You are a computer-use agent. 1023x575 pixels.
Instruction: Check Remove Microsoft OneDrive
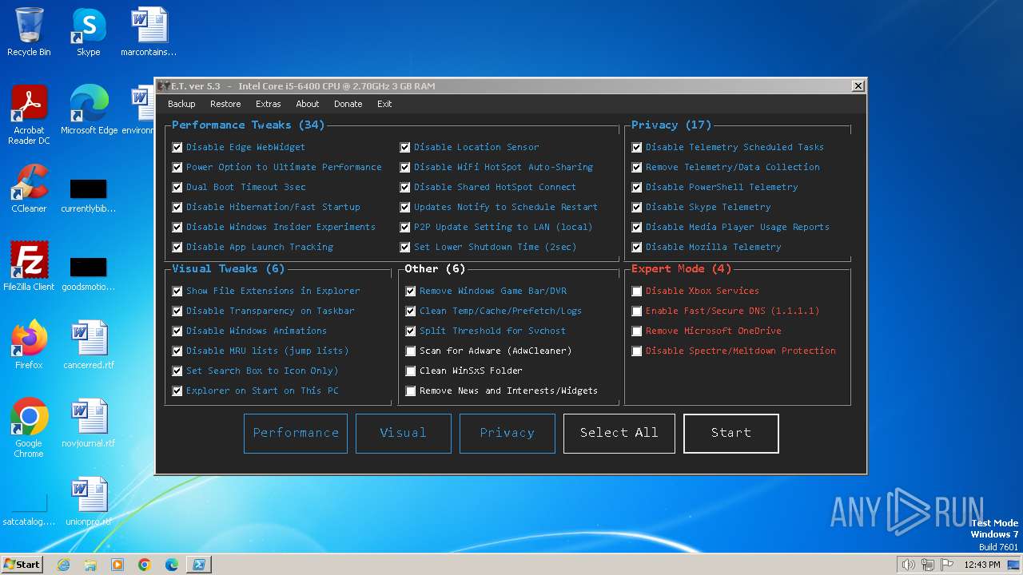pos(637,331)
